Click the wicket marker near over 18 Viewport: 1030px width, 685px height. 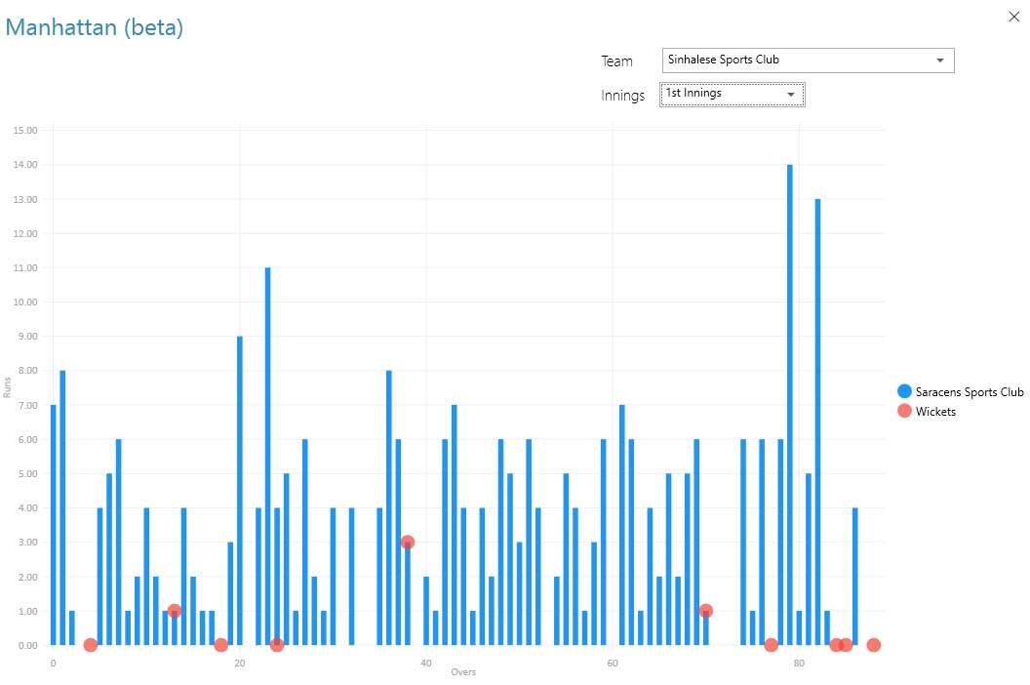(221, 645)
